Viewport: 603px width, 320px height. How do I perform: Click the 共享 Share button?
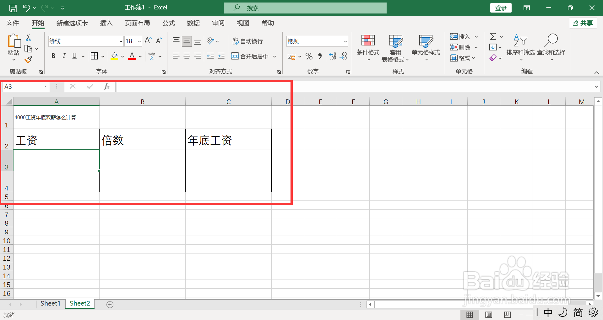click(583, 23)
